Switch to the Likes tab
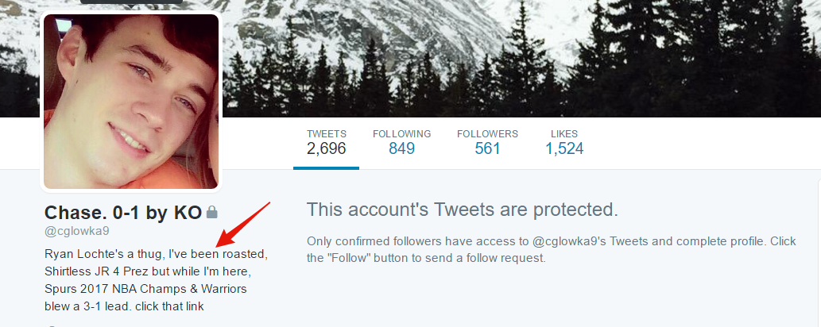 pos(564,142)
